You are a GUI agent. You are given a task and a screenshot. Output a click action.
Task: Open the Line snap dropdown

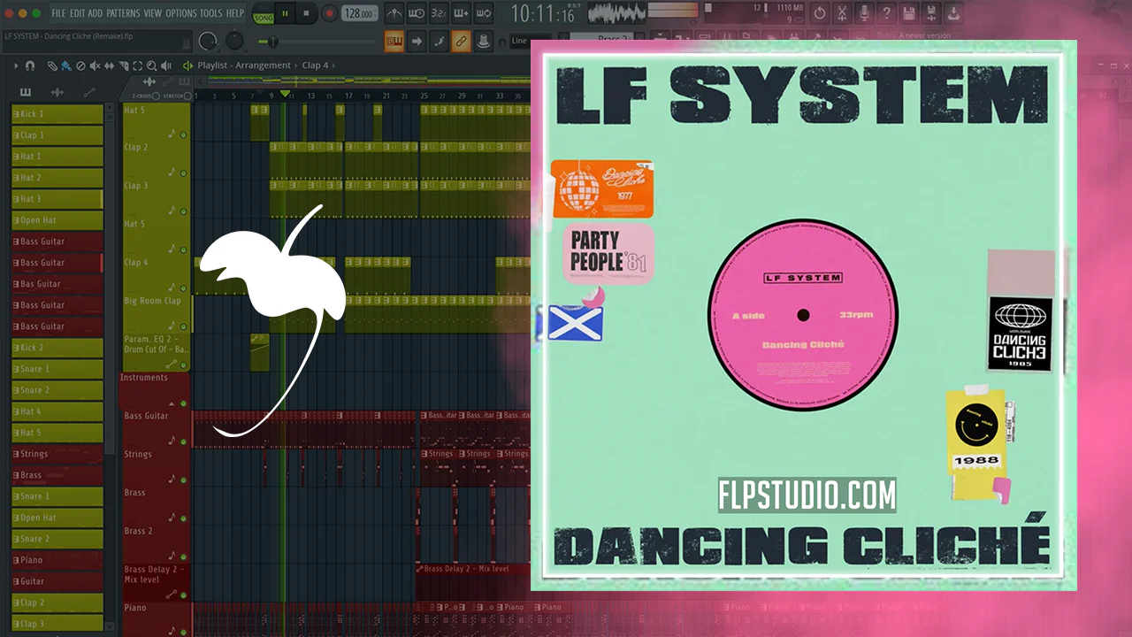(529, 41)
